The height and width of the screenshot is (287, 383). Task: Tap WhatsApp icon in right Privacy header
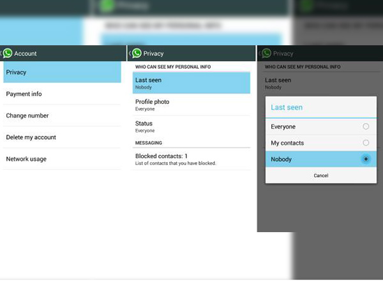coord(266,54)
